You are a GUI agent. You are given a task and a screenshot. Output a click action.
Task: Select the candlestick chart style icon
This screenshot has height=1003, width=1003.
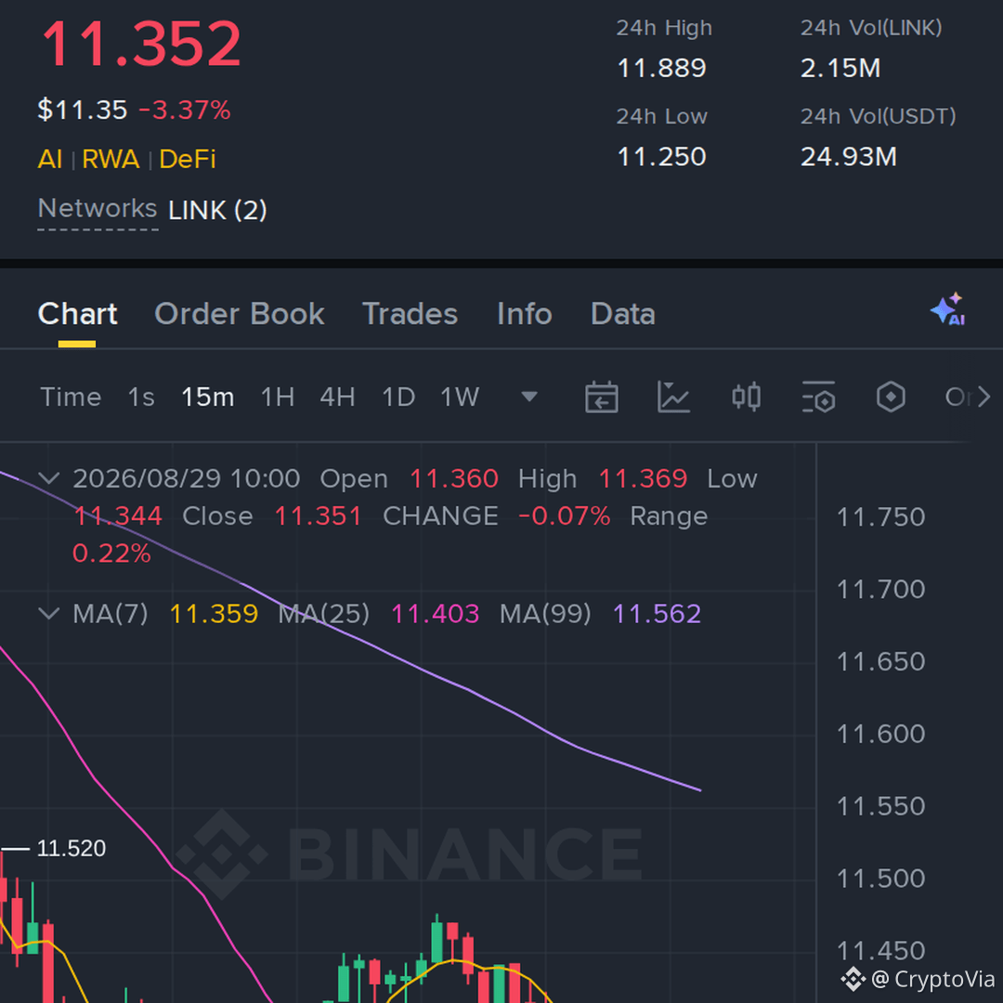click(746, 397)
